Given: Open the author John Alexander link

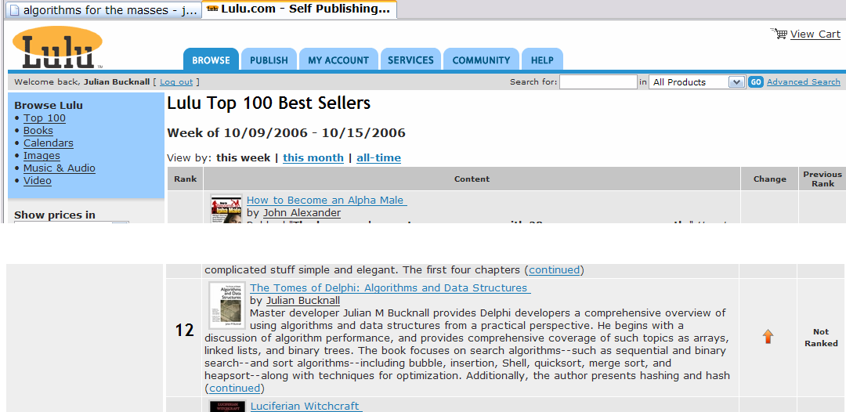Looking at the screenshot, I should click(x=302, y=212).
